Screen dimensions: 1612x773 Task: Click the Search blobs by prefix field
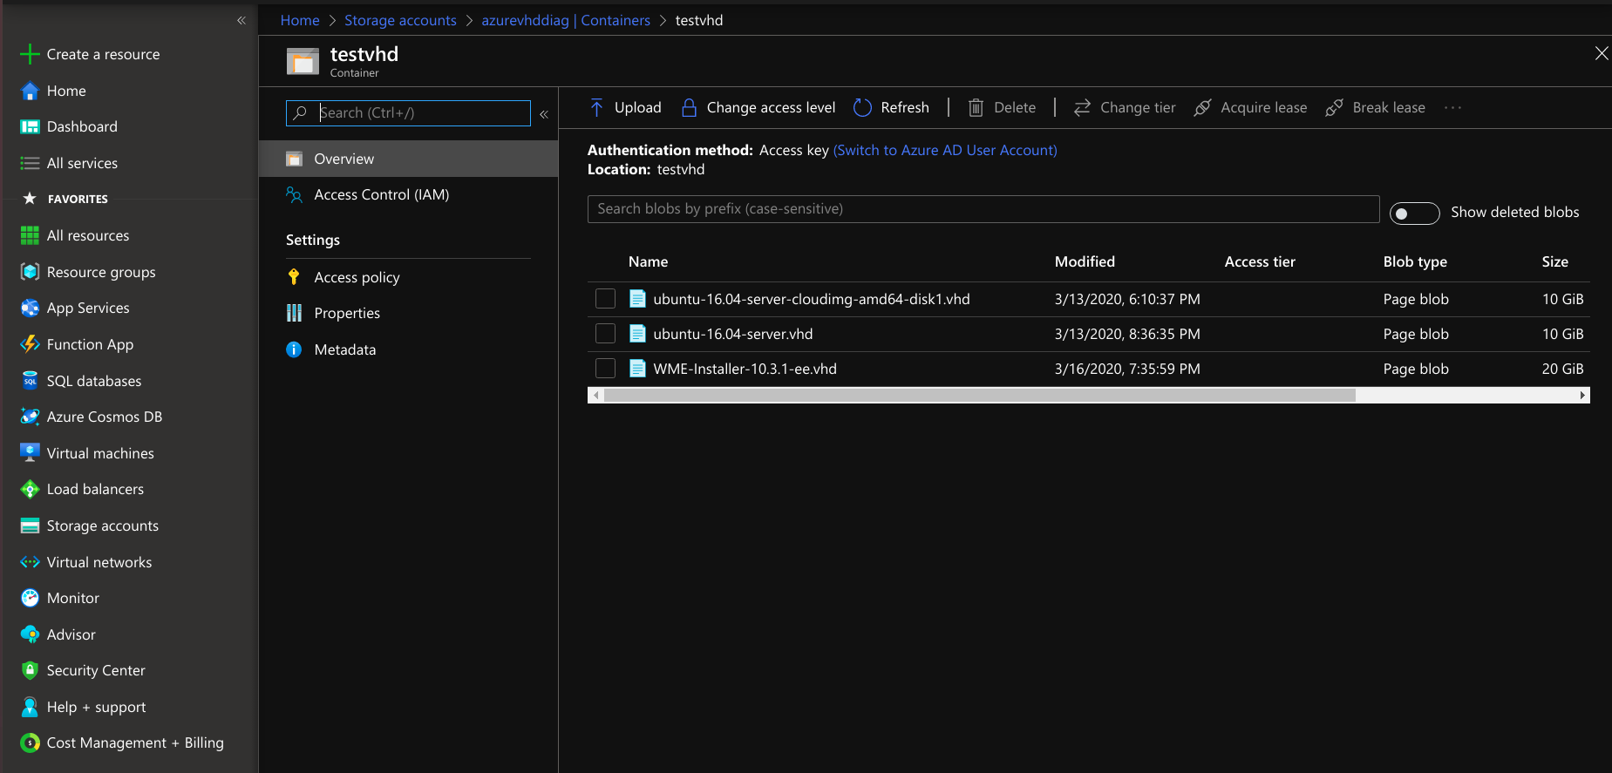(983, 209)
